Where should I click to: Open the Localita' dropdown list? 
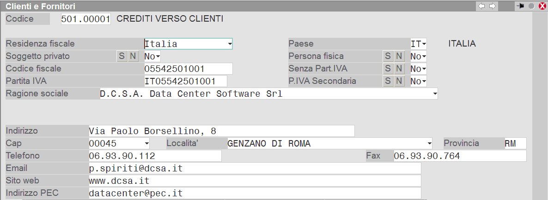(x=429, y=144)
